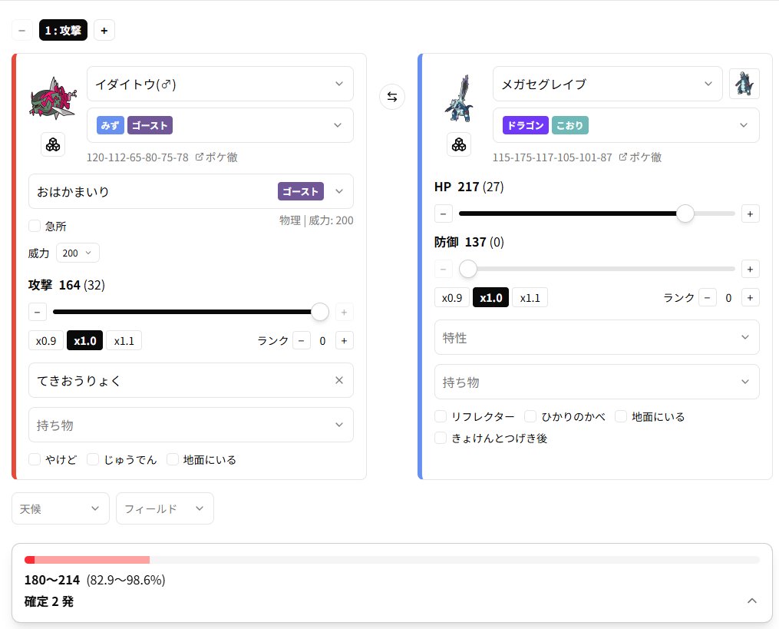779x629 pixels.
Task: Increase the defender HP effort value
Action: click(x=750, y=214)
